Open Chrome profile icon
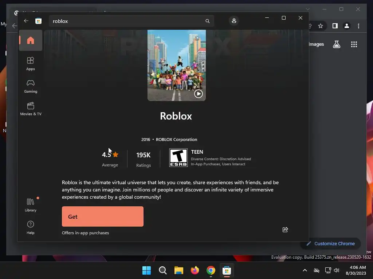The width and height of the screenshot is (373, 279). tap(347, 26)
